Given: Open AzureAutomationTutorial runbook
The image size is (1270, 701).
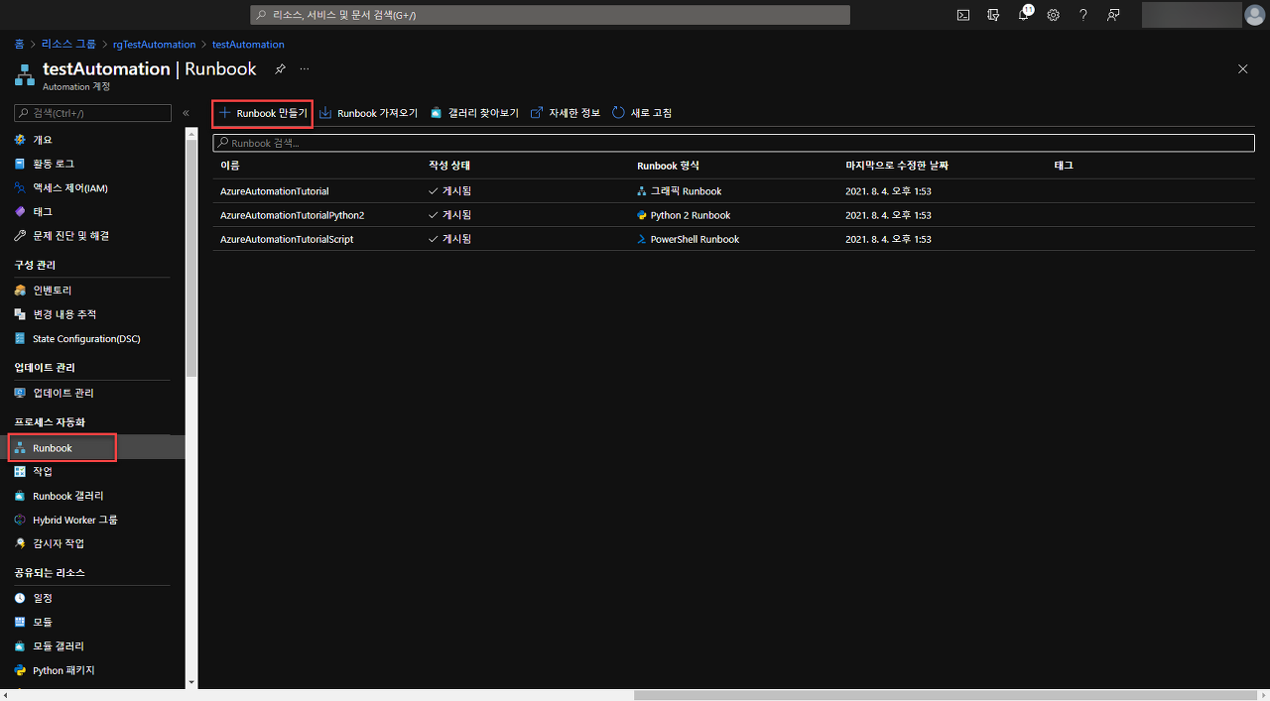Looking at the screenshot, I should [274, 191].
